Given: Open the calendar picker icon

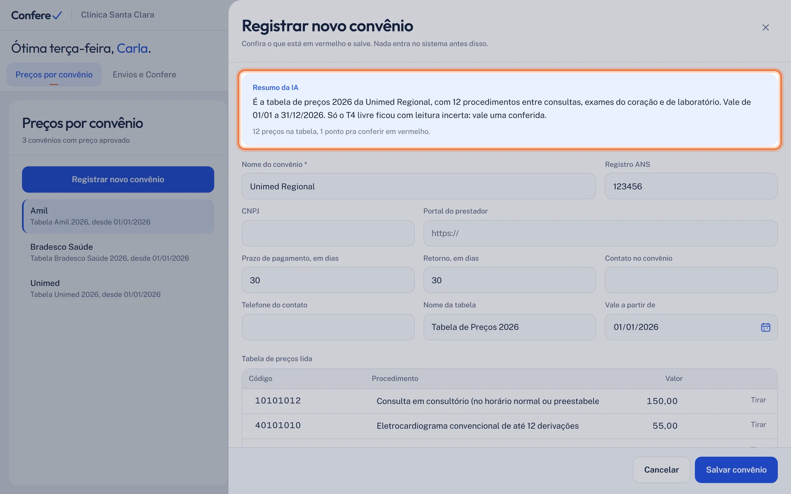Looking at the screenshot, I should tap(765, 327).
